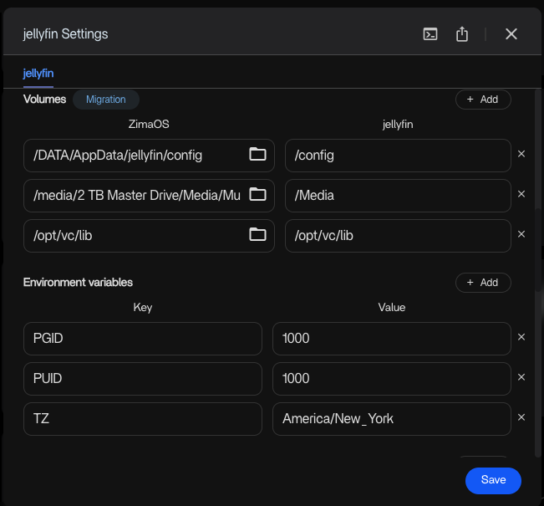Delete the TZ environment variable
This screenshot has width=544, height=506.
[521, 418]
